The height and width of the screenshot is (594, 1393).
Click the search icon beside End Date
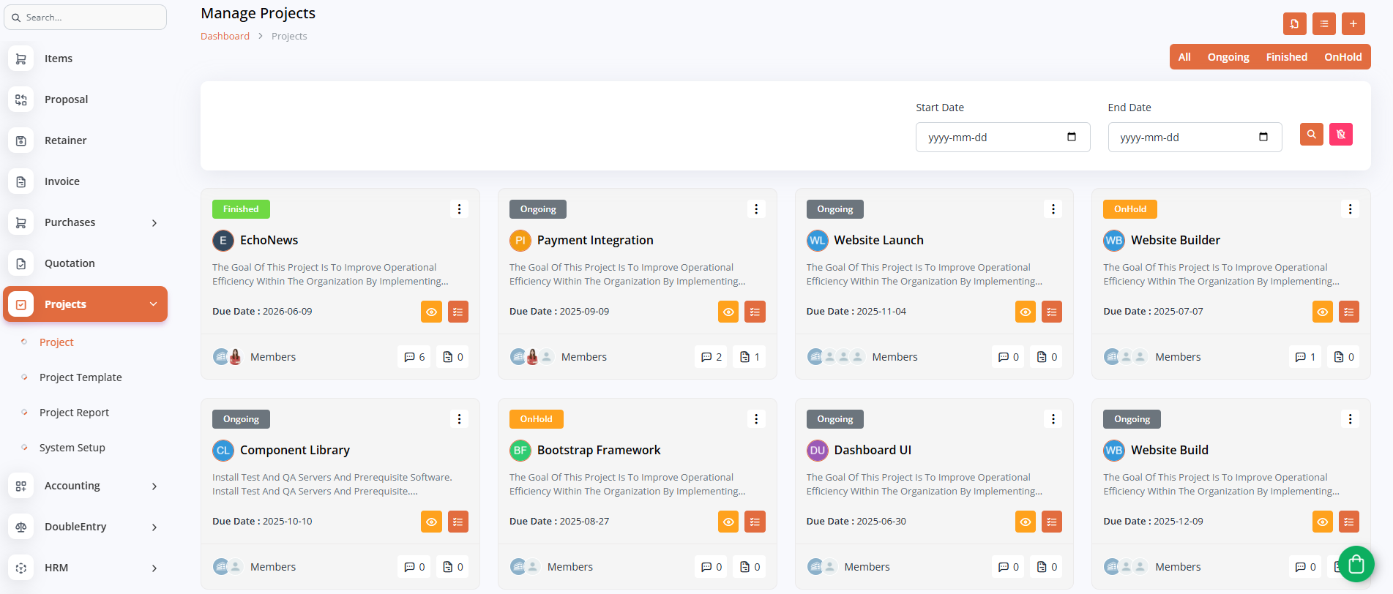coord(1311,135)
